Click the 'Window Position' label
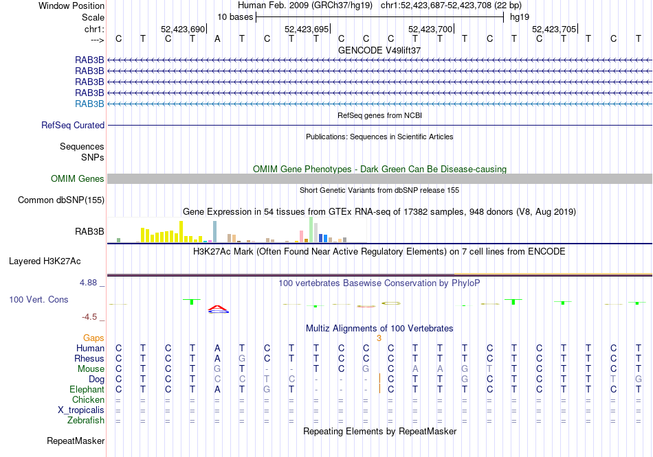This screenshot has height=457, width=653. tap(71, 5)
